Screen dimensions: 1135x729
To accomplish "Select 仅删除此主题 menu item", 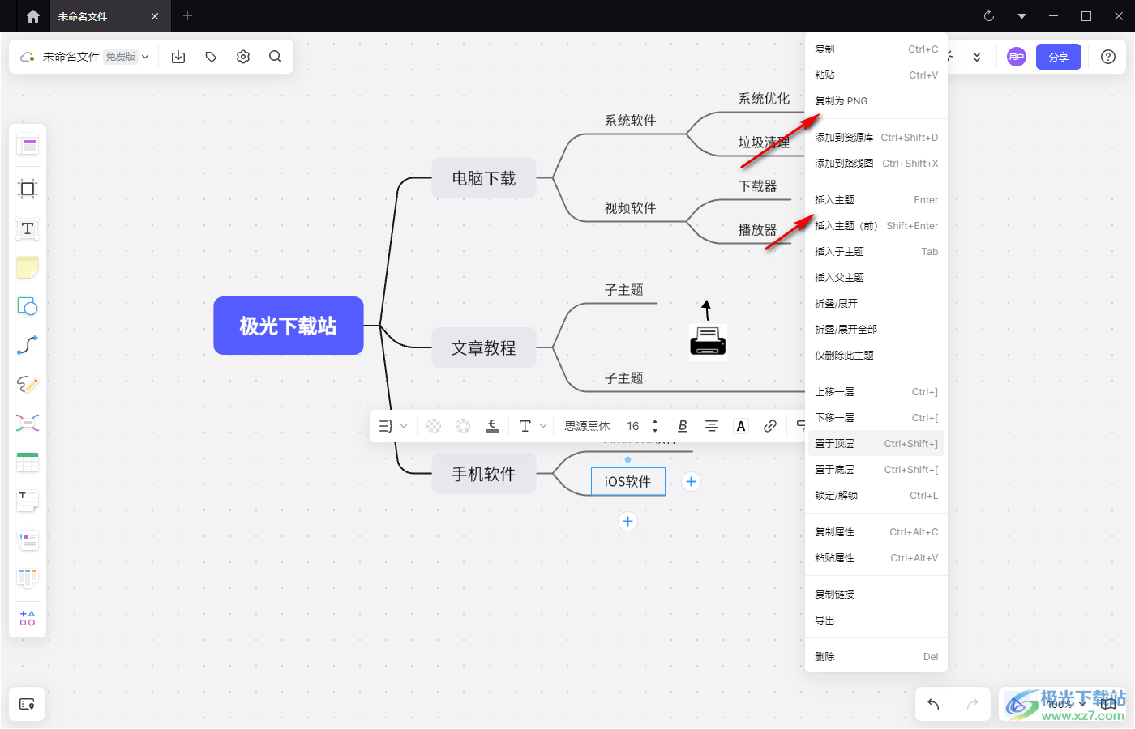I will click(876, 356).
